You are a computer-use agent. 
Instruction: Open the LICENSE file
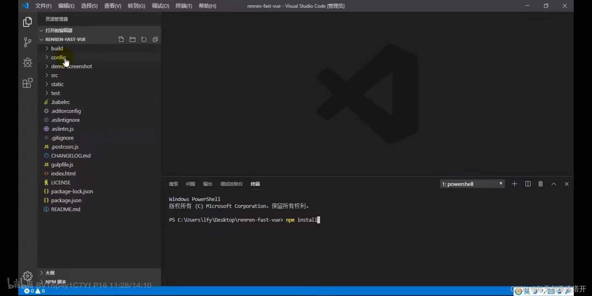click(x=99, y=182)
